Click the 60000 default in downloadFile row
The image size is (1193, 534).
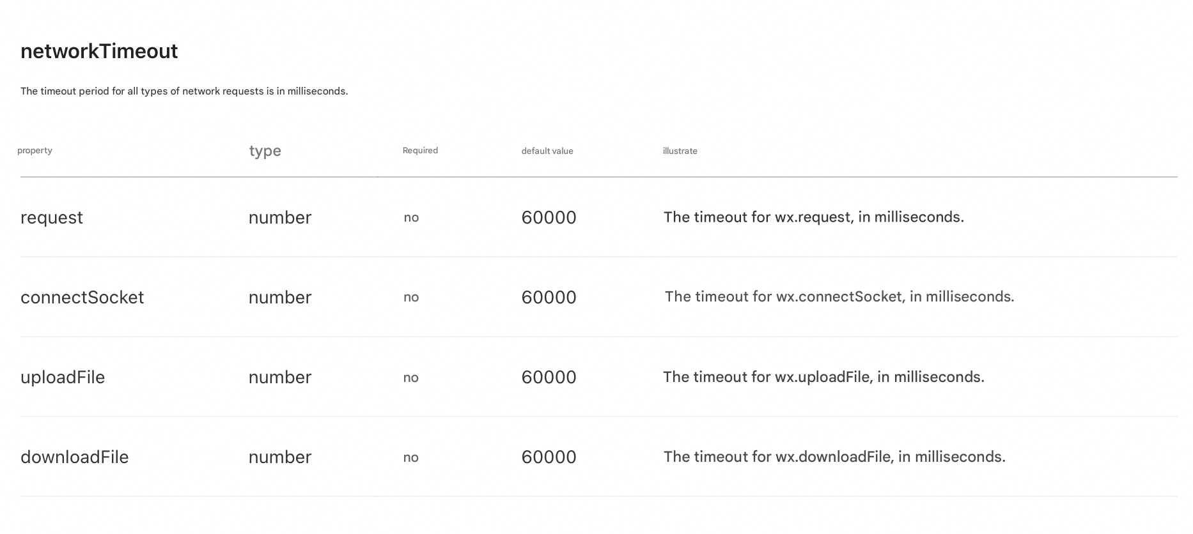point(549,457)
